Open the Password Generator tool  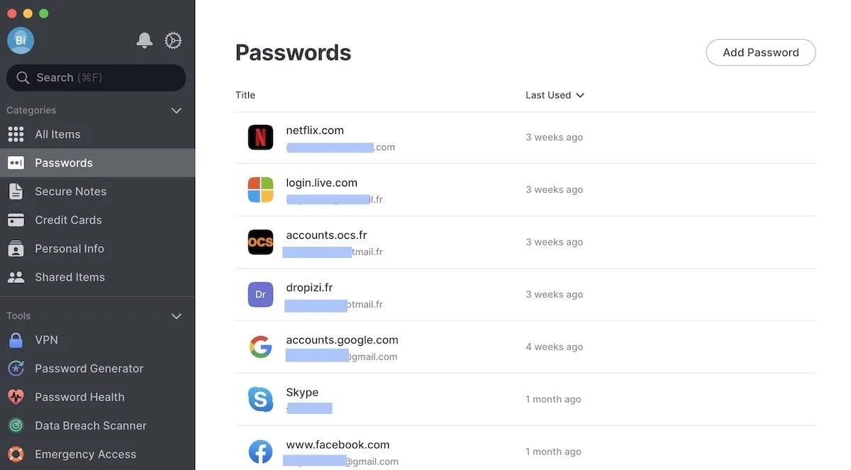click(89, 369)
